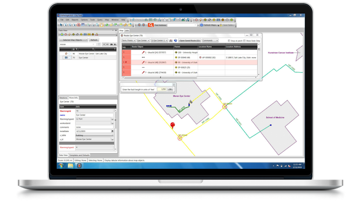Click the Refresh Maps button

coord(208,25)
